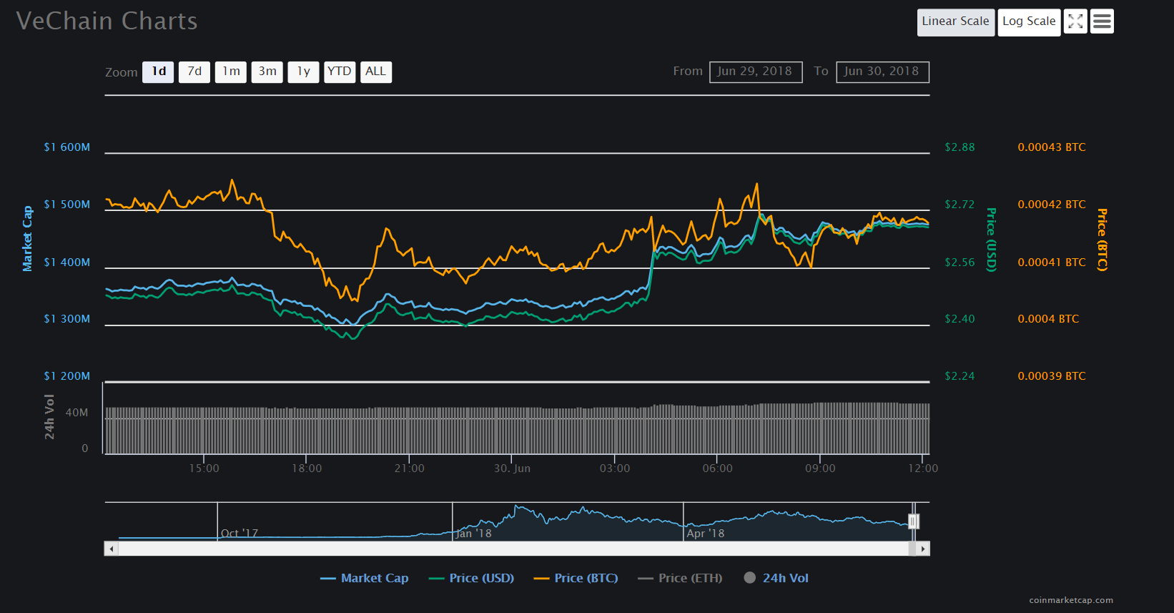Enable Price (ETH) series in legend
Screen dimensions: 1174x613
(681, 578)
